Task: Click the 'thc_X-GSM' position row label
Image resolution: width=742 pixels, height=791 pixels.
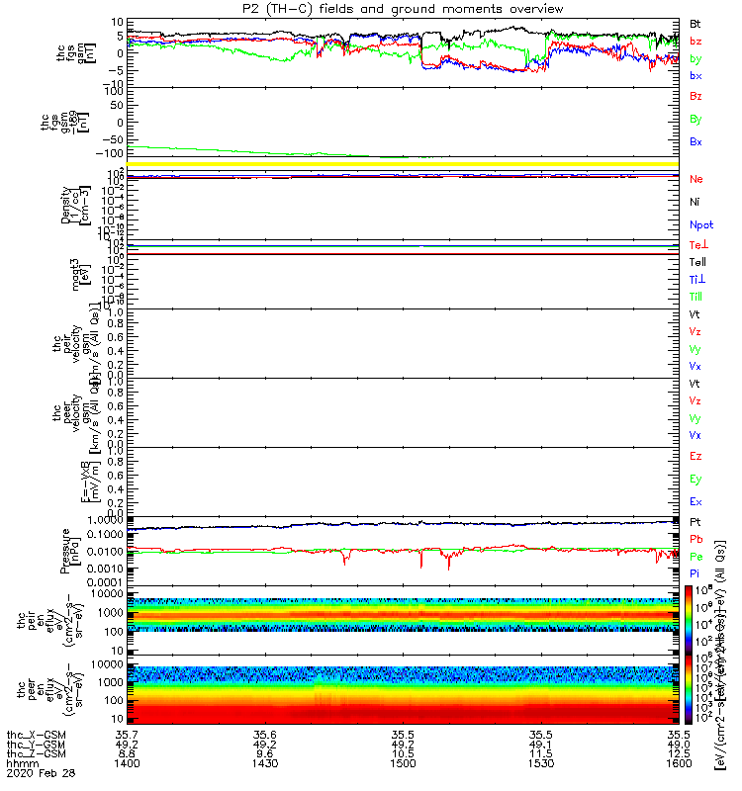Action: click(x=37, y=735)
